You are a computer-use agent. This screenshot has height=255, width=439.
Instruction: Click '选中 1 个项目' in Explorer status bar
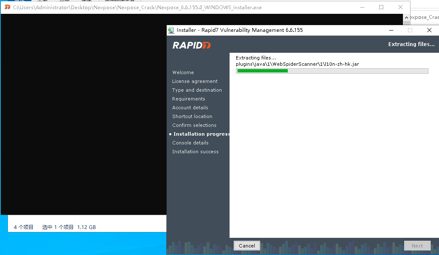click(58, 227)
